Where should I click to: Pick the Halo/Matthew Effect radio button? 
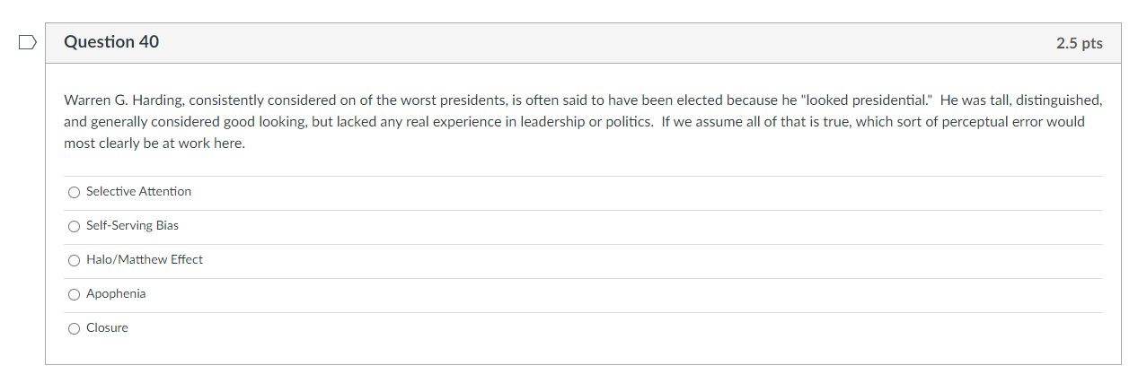point(74,260)
